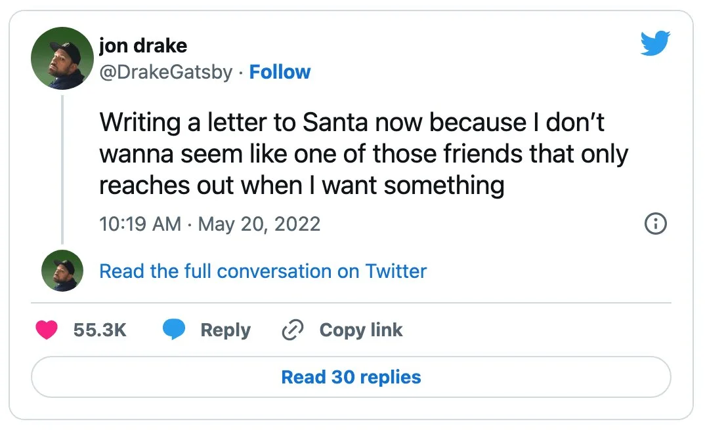Click the small avatar beside conversation link
Image resolution: width=705 pixels, height=430 pixels.
pyautogui.click(x=62, y=271)
